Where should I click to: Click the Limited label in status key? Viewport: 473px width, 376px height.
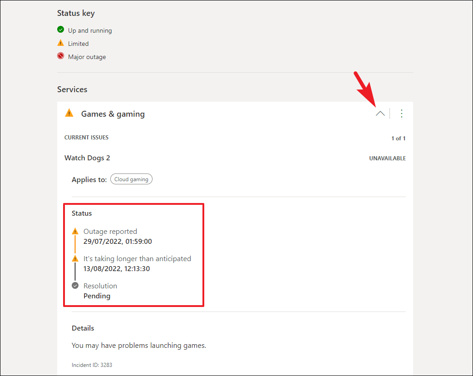coord(79,44)
